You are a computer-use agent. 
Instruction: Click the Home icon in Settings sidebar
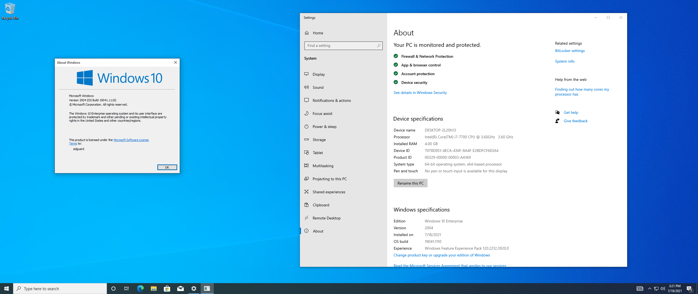click(307, 33)
